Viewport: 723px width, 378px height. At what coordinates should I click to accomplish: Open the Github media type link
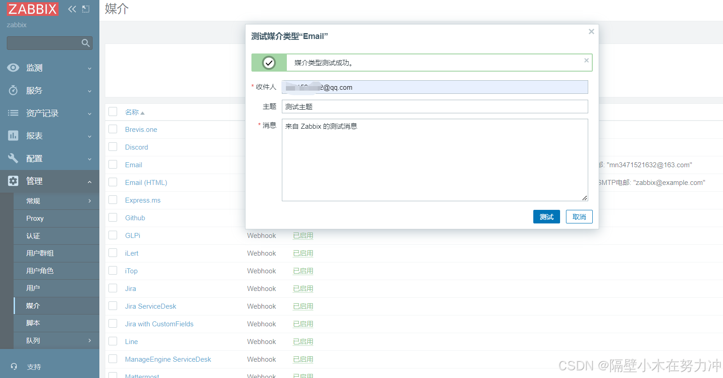click(135, 218)
